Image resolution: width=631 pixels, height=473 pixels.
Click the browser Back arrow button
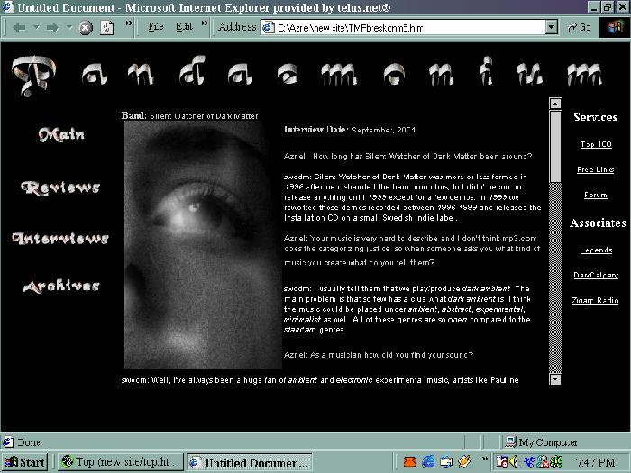(x=19, y=27)
